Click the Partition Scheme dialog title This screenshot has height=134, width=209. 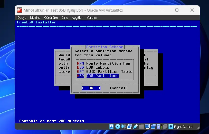click(105, 47)
